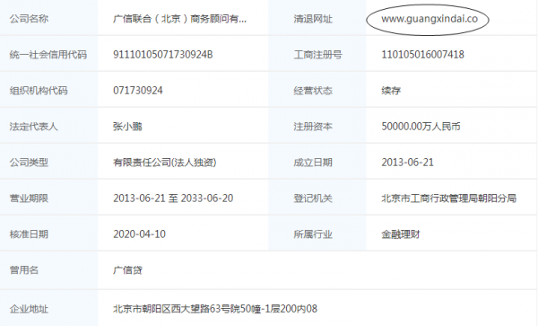Screen dimensions: 538x326
Task: Select the 法定代表人 label
Action: tap(34, 127)
